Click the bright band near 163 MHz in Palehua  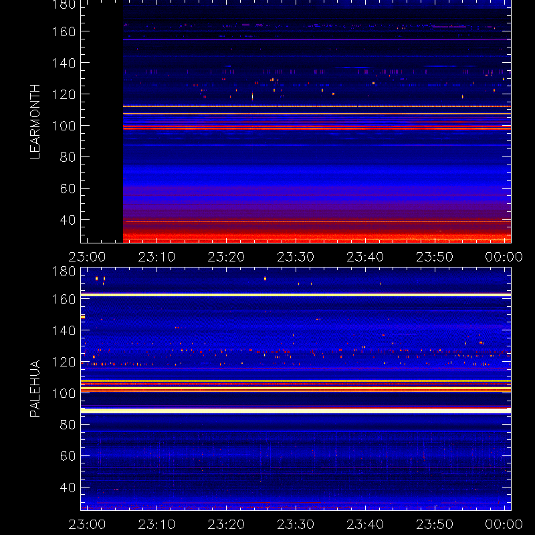point(296,295)
